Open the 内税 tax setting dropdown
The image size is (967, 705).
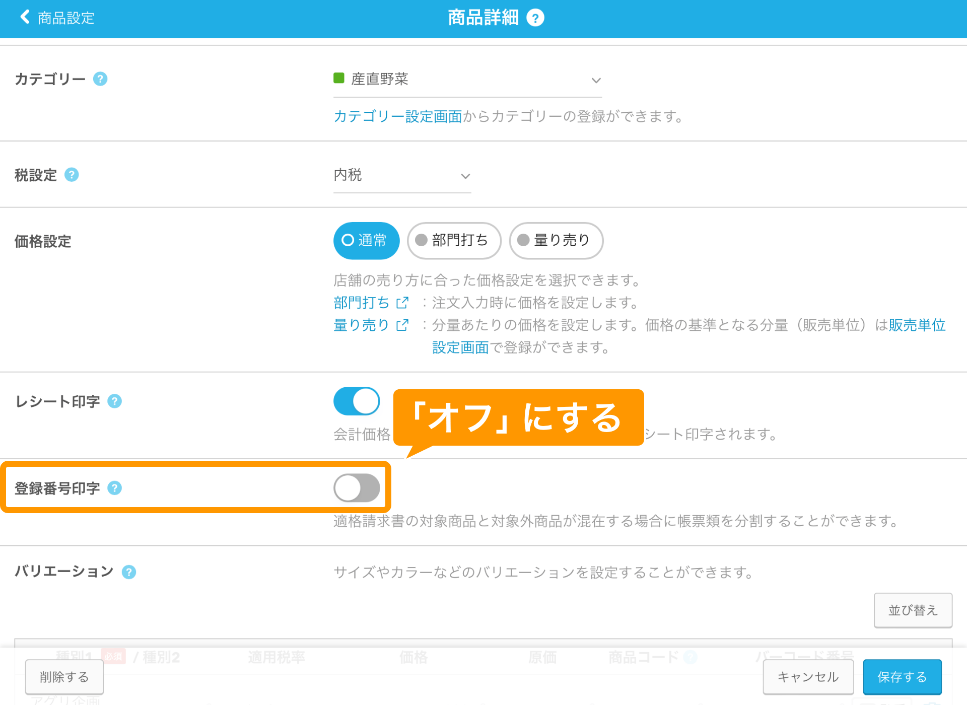[x=402, y=175]
